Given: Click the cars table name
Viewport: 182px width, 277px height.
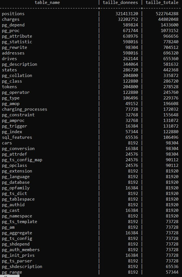Looking at the screenshot, I should [7, 143].
